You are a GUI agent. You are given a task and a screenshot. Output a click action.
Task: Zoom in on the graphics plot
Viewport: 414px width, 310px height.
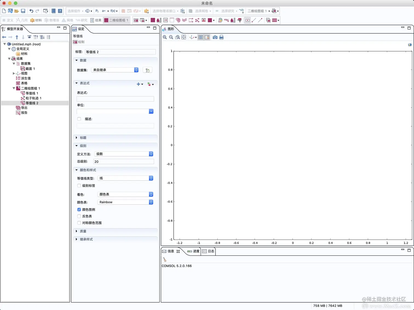[x=165, y=37]
